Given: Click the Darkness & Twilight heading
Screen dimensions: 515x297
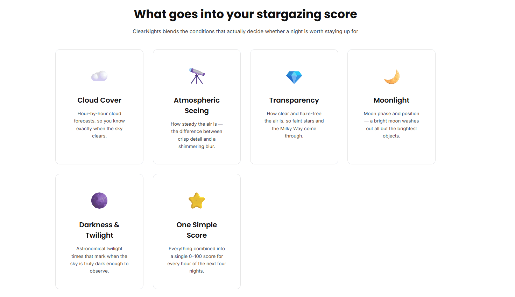Looking at the screenshot, I should pos(99,230).
